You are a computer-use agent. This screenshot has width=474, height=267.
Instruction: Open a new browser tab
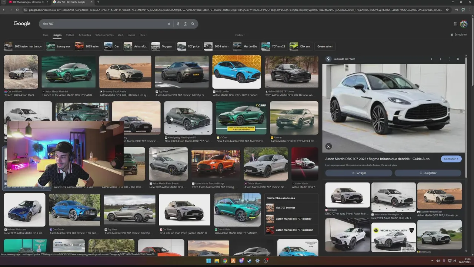(x=98, y=2)
